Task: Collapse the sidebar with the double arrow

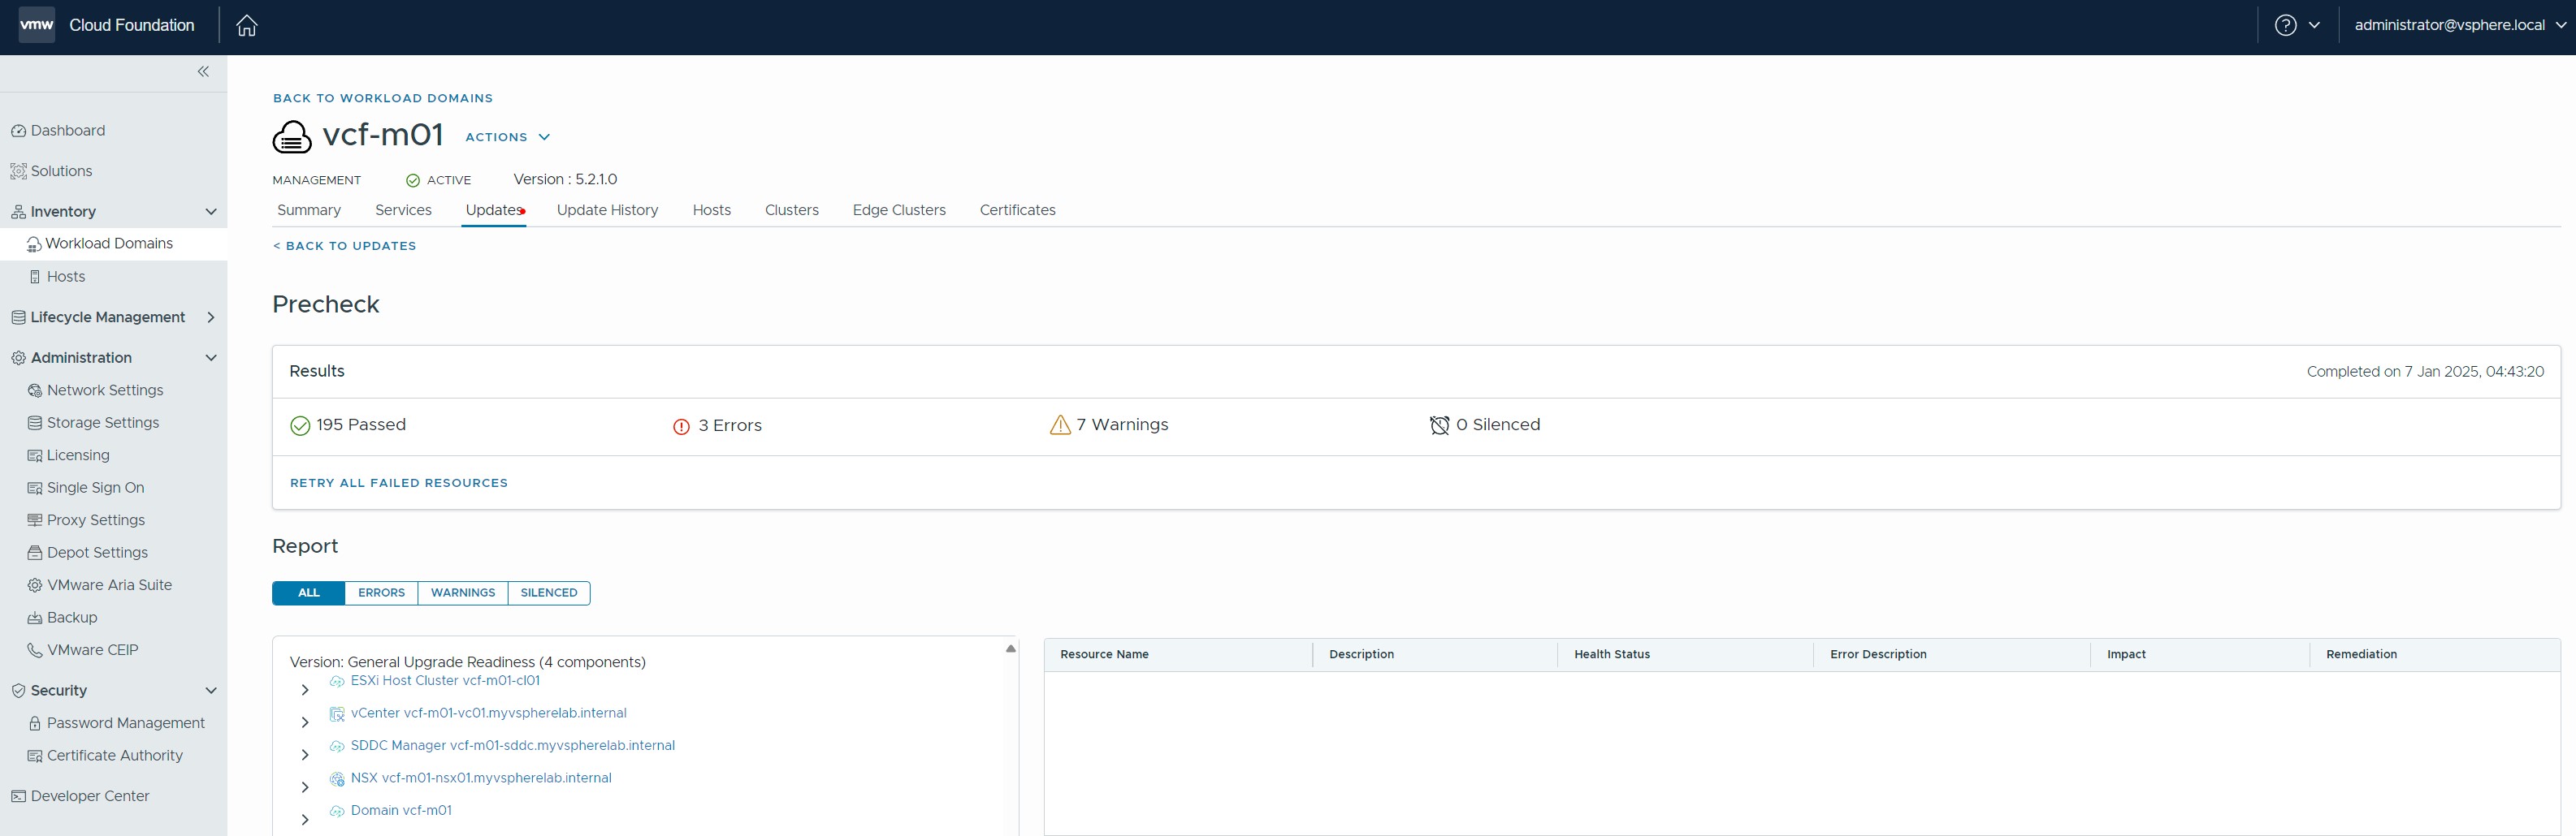Action: [203, 72]
